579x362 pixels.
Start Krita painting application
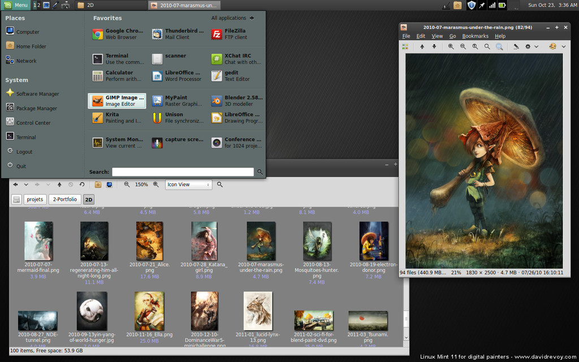coord(117,118)
